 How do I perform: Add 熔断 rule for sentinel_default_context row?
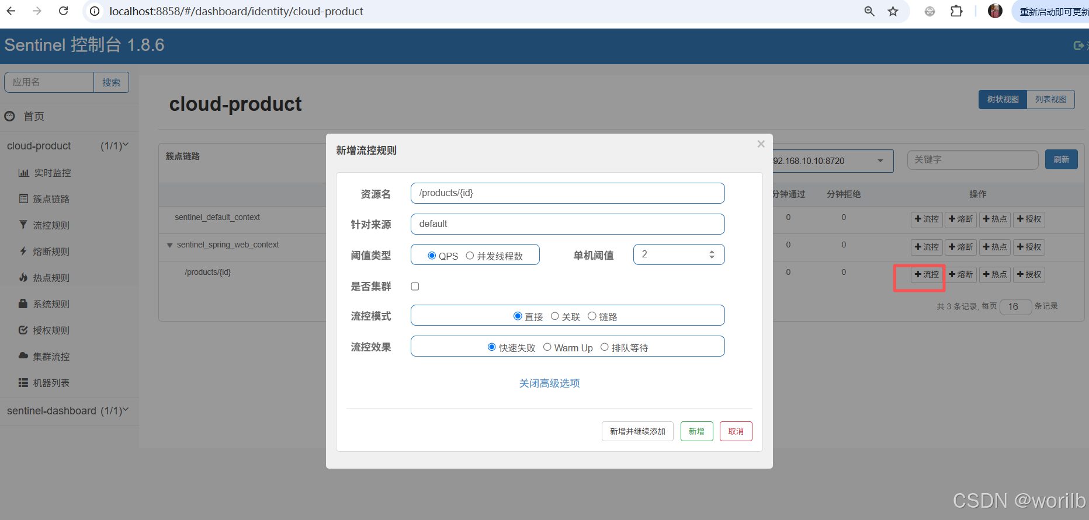[960, 219]
